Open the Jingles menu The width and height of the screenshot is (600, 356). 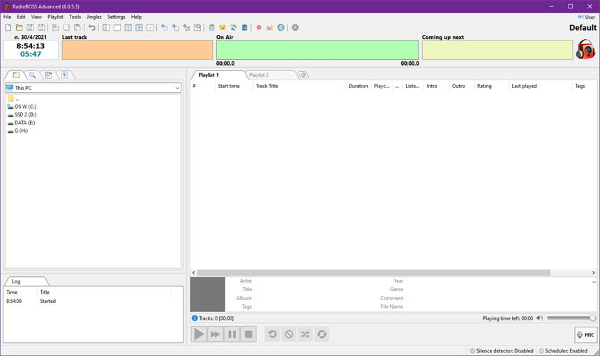click(93, 17)
